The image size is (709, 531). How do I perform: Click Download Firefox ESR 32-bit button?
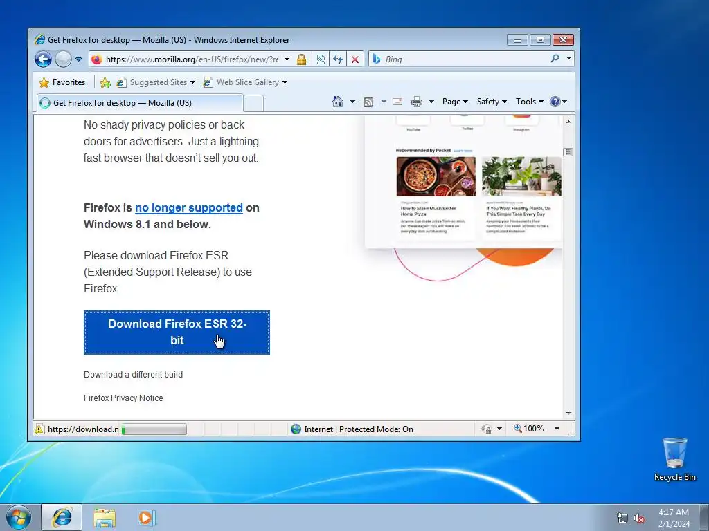[x=177, y=333]
